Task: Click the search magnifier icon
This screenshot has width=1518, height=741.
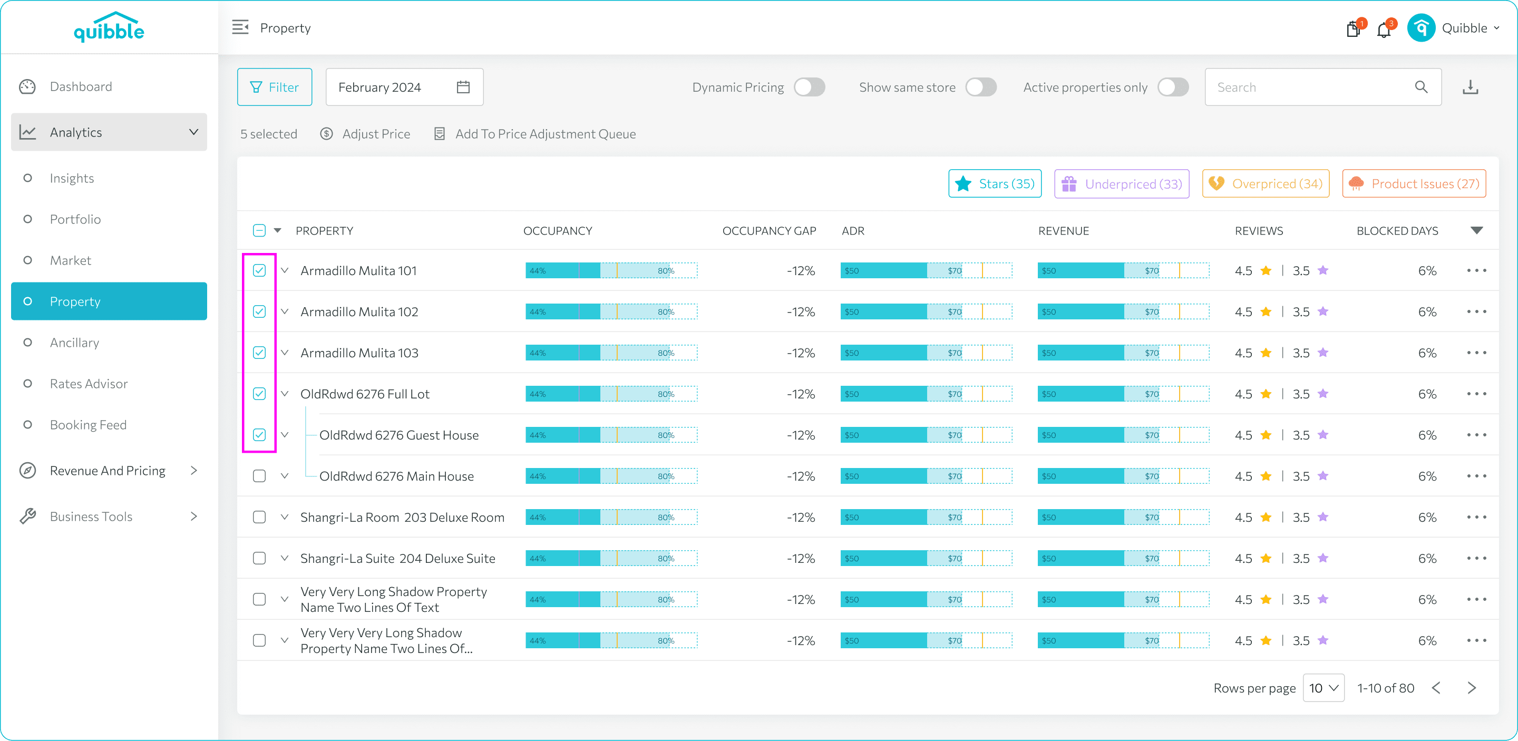Action: [x=1421, y=87]
